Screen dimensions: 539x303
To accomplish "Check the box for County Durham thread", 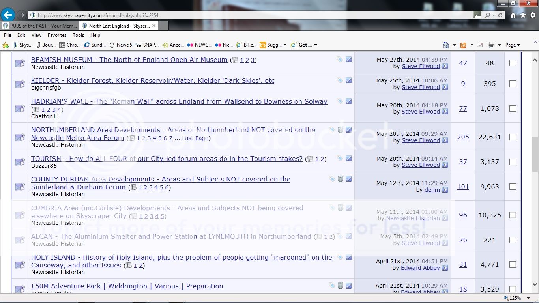I will tap(513, 187).
